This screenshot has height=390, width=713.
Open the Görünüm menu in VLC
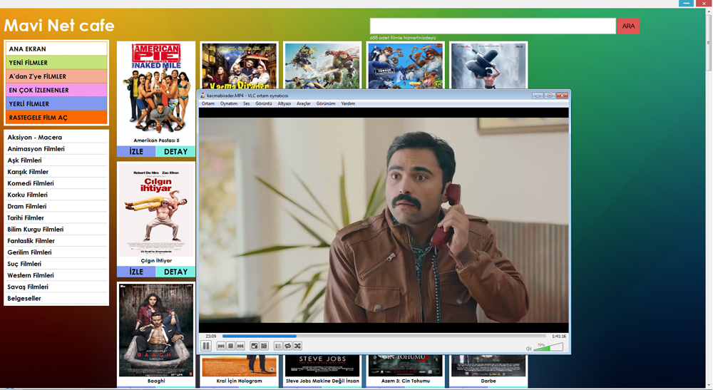326,103
